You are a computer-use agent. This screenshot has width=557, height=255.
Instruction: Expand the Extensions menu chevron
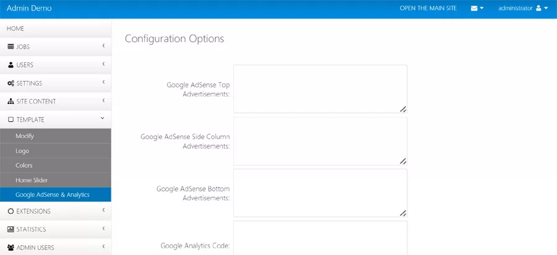click(x=103, y=210)
